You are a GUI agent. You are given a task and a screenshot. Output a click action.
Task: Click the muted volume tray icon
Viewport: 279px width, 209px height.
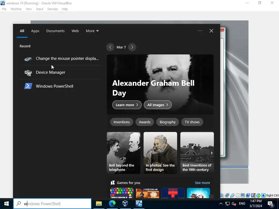234,204
